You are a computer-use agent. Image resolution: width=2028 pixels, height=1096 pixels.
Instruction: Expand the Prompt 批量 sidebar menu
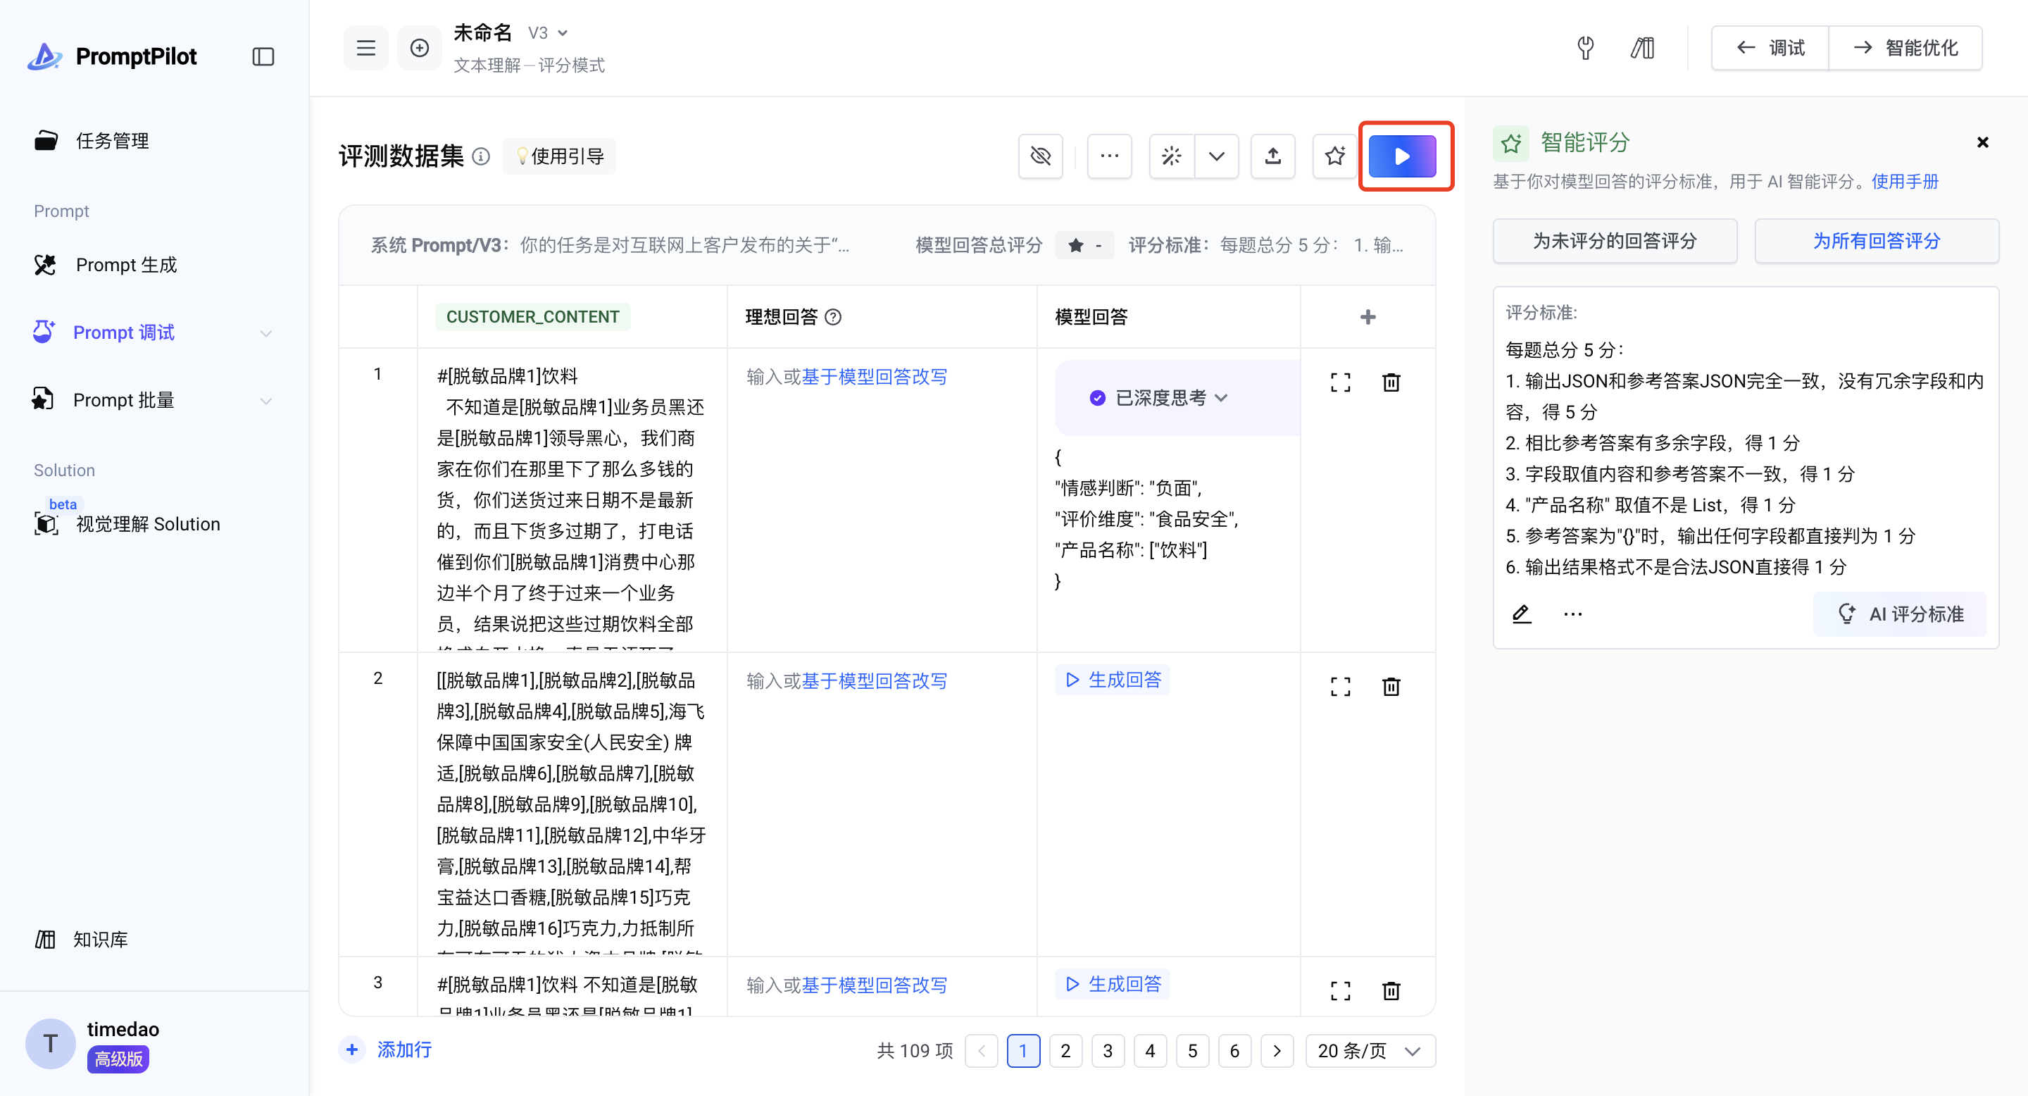(x=266, y=400)
